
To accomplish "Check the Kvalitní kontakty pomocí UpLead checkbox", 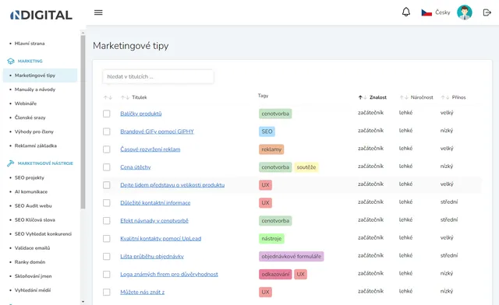I will pos(107,239).
